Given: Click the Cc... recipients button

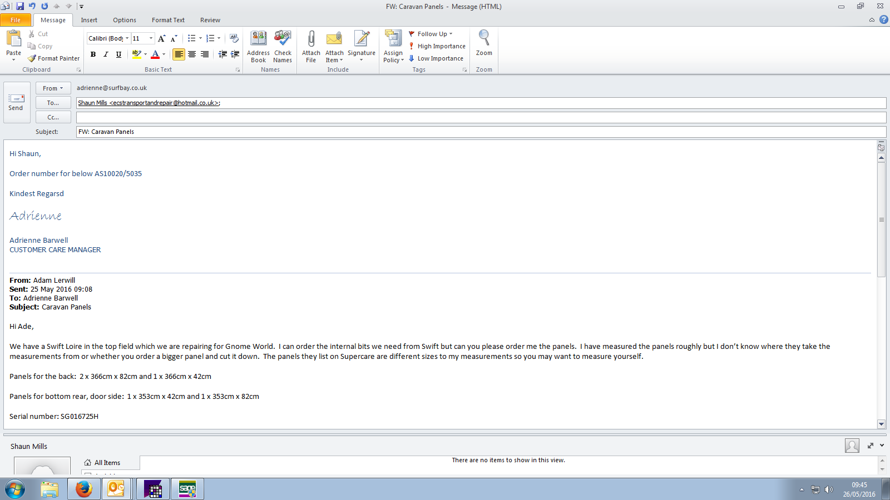Looking at the screenshot, I should pos(53,117).
